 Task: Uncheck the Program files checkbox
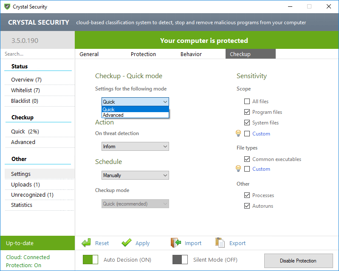247,112
